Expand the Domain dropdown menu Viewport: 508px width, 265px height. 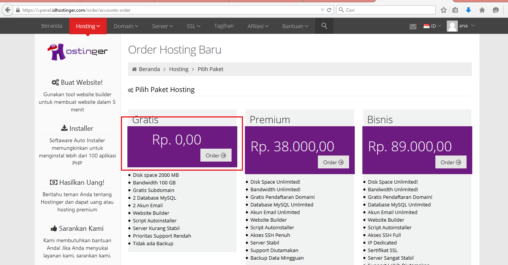(x=126, y=25)
